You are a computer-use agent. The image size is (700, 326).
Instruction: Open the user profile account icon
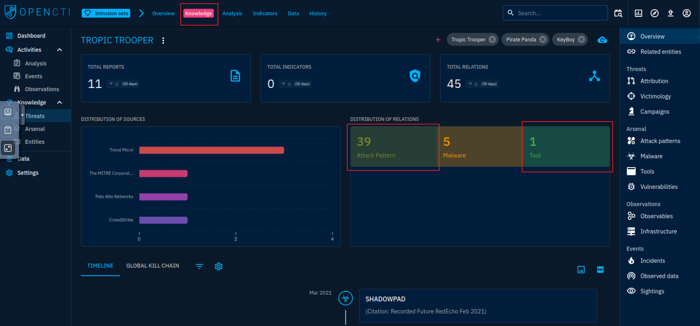pos(686,14)
